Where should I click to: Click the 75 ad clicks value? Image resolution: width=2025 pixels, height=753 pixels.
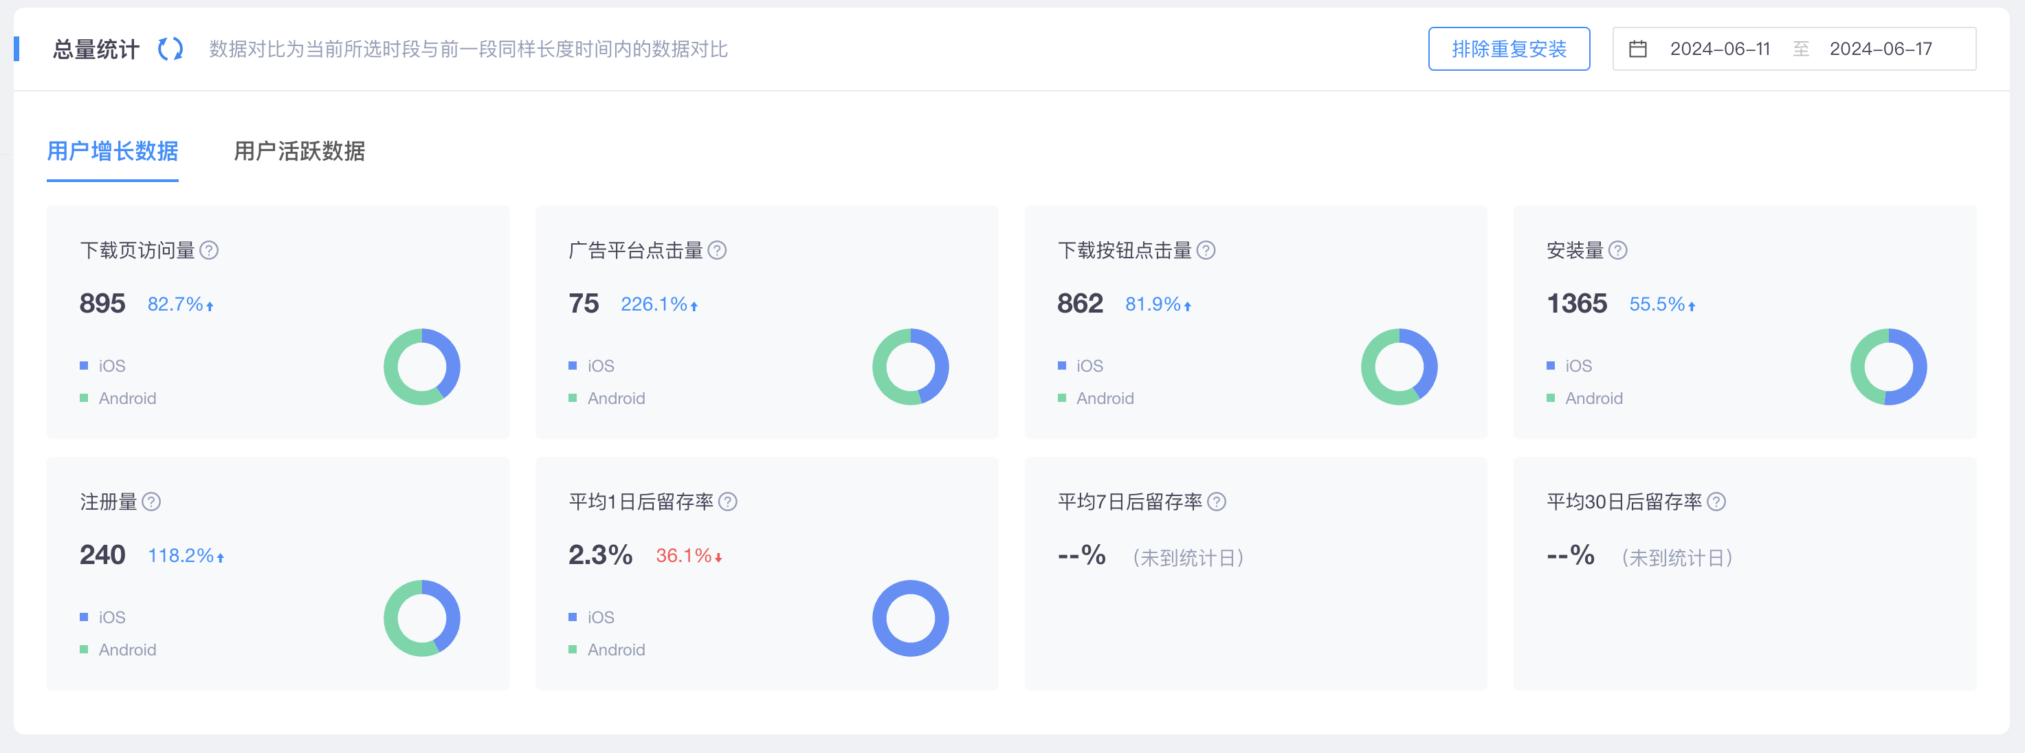(584, 304)
